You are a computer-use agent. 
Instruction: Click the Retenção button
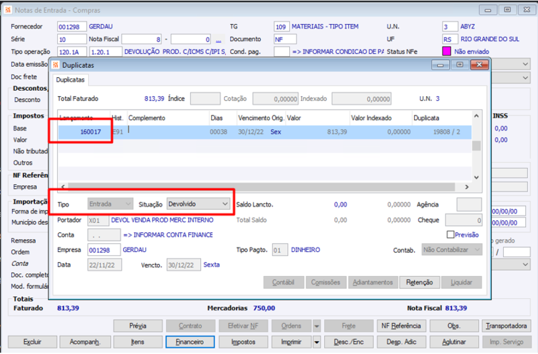419,282
